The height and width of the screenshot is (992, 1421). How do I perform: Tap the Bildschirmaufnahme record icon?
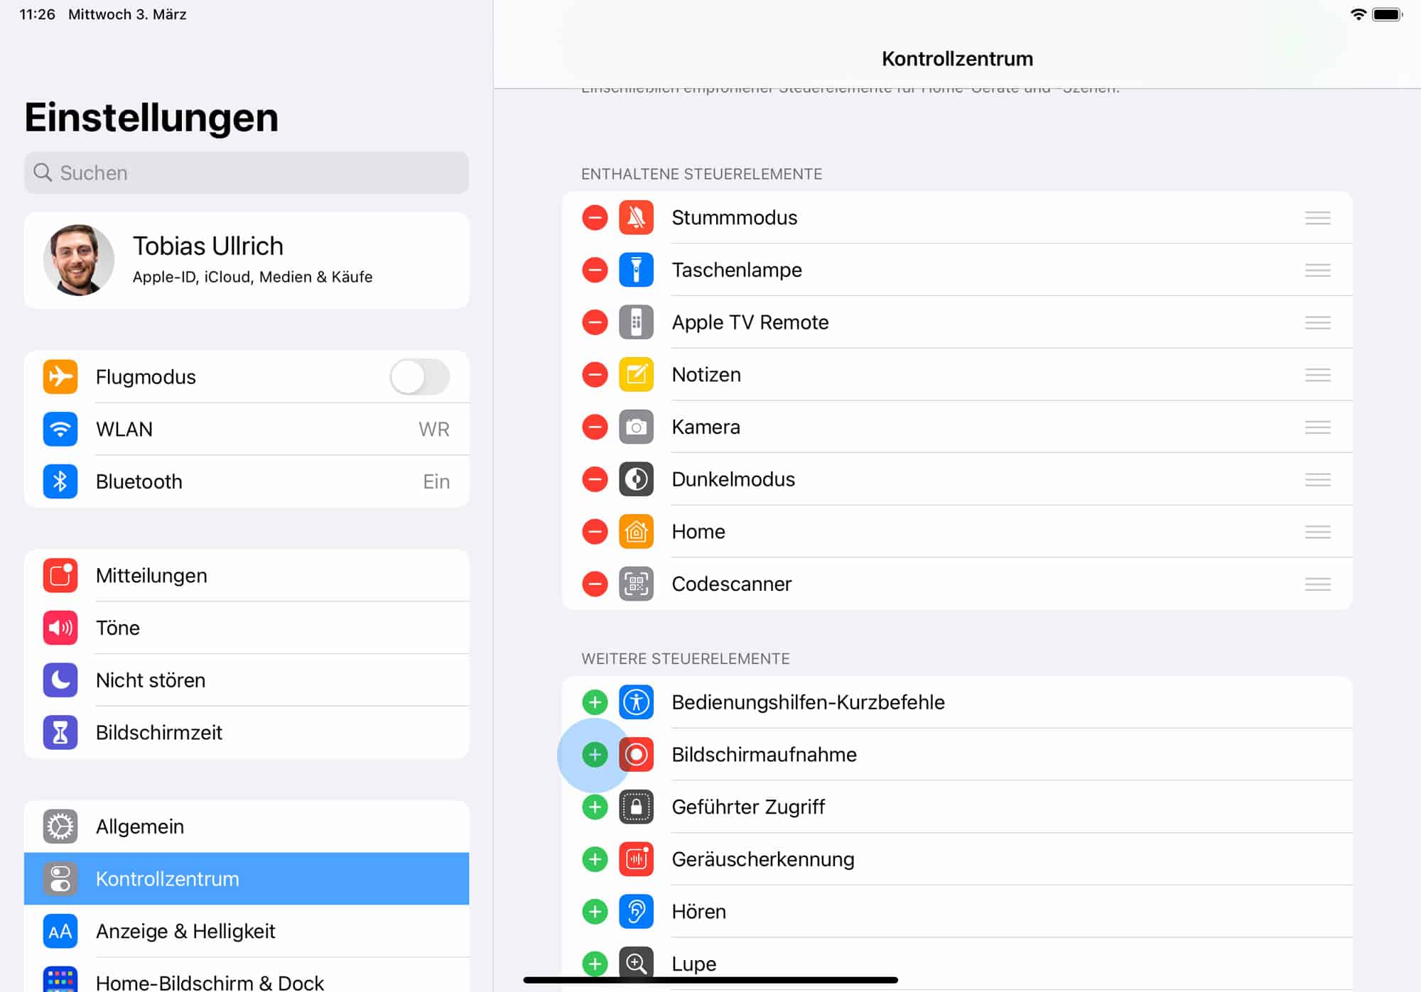(x=636, y=755)
